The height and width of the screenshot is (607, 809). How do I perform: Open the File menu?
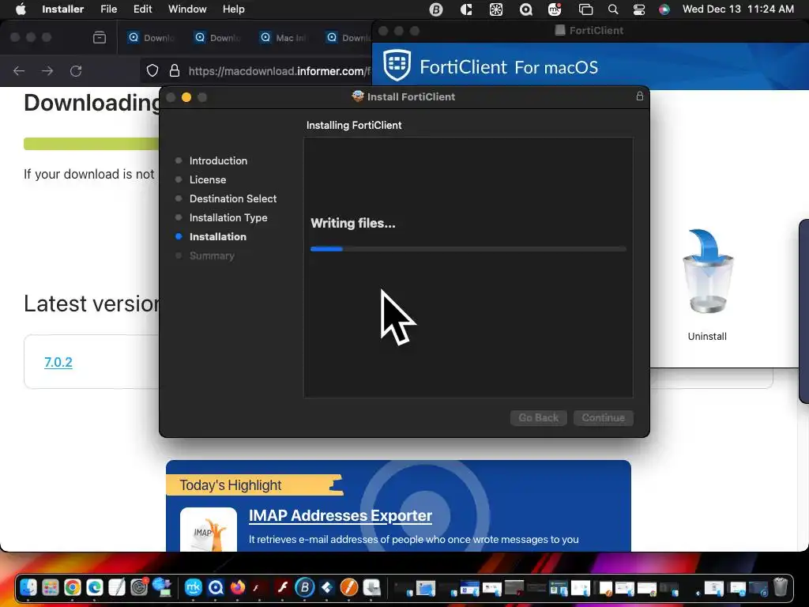pyautogui.click(x=108, y=9)
